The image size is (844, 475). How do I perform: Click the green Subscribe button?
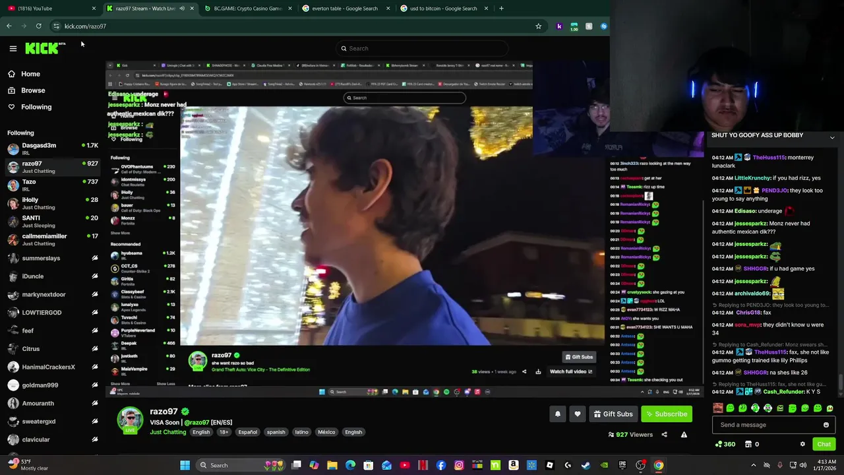(667, 414)
